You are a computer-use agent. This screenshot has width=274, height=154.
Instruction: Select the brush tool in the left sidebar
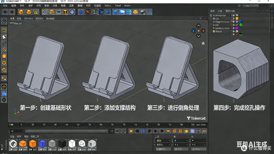(4, 37)
